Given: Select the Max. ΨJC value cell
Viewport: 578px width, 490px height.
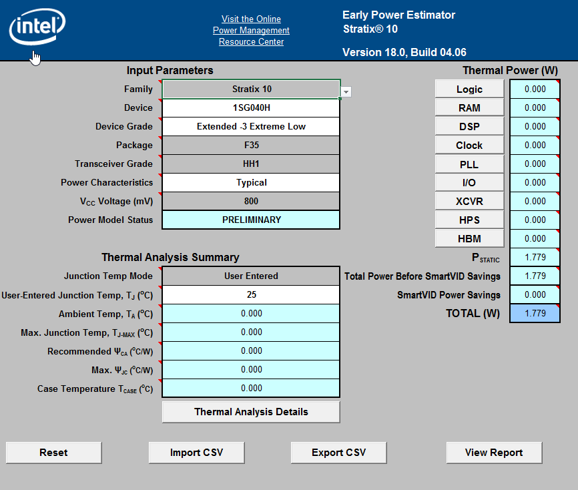Looking at the screenshot, I should 251,369.
